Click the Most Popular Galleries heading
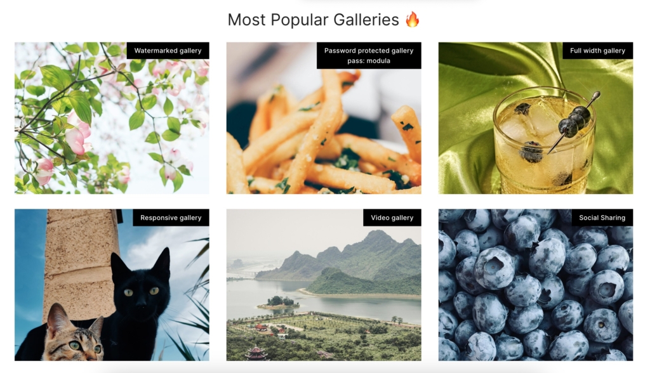The image size is (650, 373). (314, 20)
